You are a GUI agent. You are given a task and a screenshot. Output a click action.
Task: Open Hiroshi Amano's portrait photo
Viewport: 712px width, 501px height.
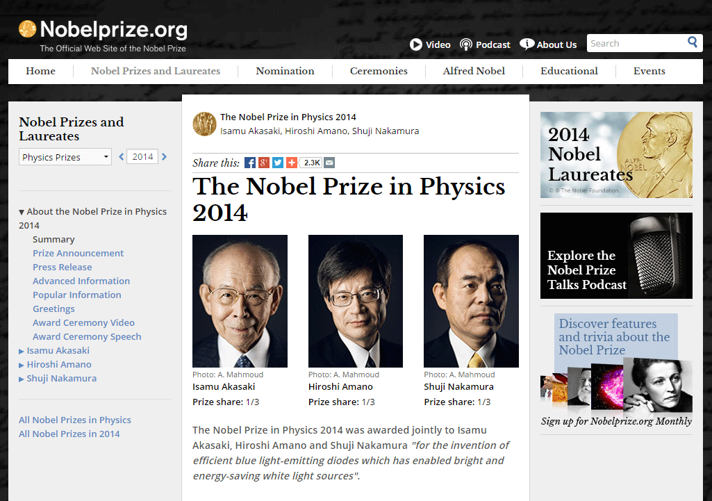[356, 301]
